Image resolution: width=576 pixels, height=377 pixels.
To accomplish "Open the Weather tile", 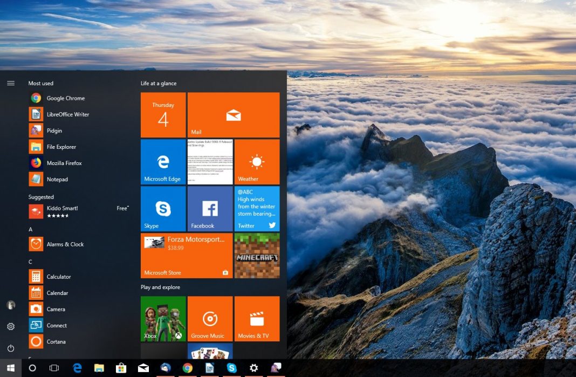I will [x=257, y=162].
